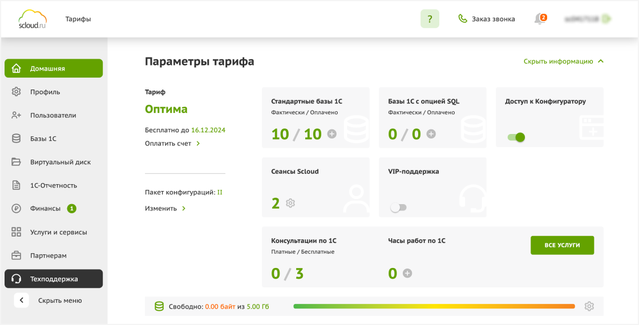Click chevron next to Оплатить счет
The image size is (639, 325).
tap(198, 143)
